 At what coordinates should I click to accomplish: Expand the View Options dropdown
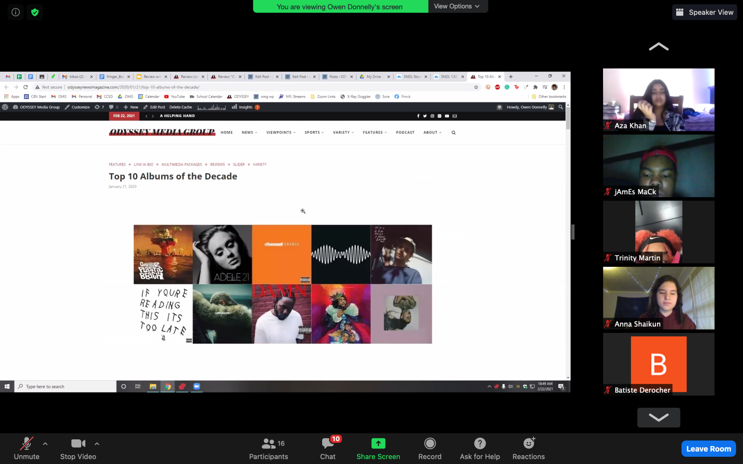tap(457, 6)
